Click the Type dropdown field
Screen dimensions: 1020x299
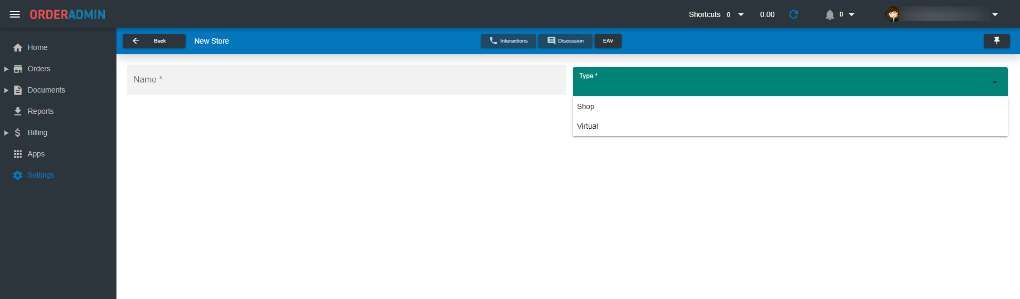point(790,81)
